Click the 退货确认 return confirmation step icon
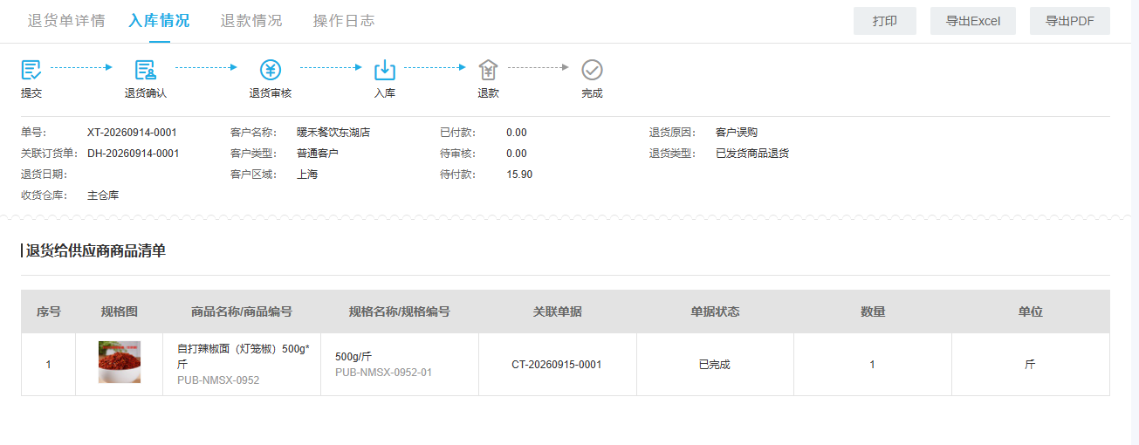Image resolution: width=1139 pixels, height=445 pixels. coord(146,70)
